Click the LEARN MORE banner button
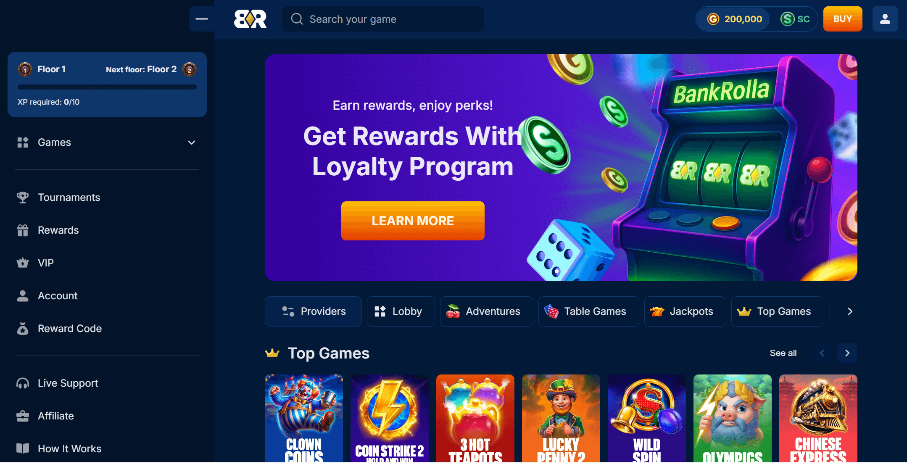 413,221
